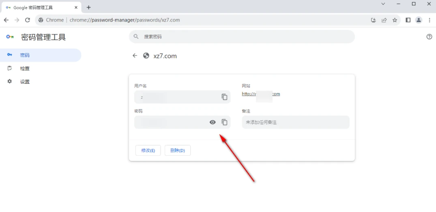
Task: Go back from xz7.com details
Action: coord(135,56)
